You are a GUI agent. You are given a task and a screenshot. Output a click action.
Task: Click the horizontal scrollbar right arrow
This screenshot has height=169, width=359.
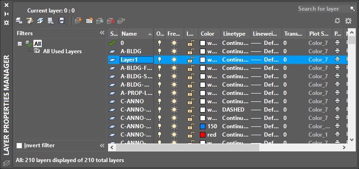point(344,148)
